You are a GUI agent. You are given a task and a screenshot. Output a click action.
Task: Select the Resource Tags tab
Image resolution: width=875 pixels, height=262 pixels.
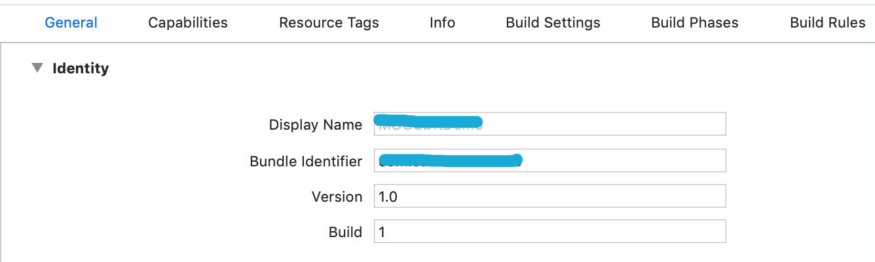click(329, 22)
